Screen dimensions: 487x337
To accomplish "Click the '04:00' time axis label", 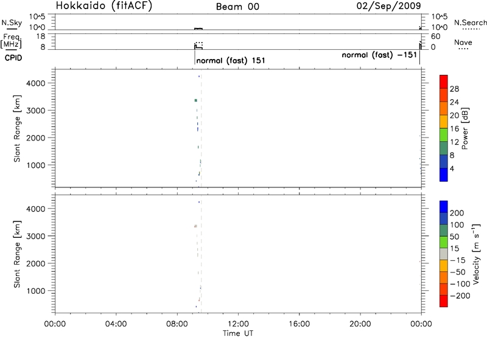I will (x=116, y=324).
